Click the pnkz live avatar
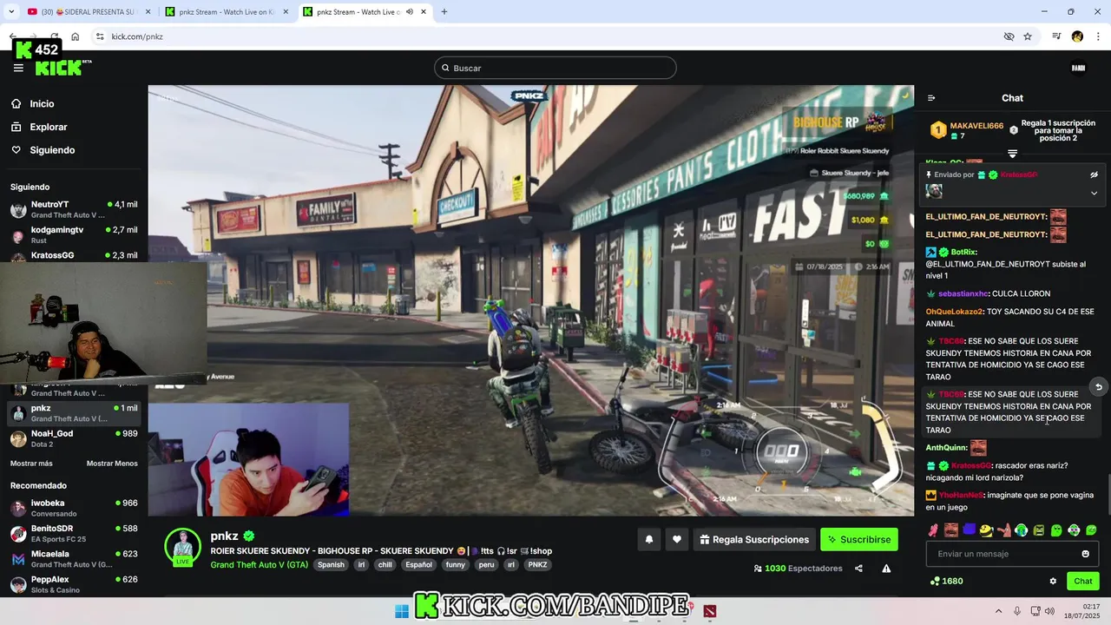Viewport: 1111px width, 625px height. pyautogui.click(x=182, y=547)
